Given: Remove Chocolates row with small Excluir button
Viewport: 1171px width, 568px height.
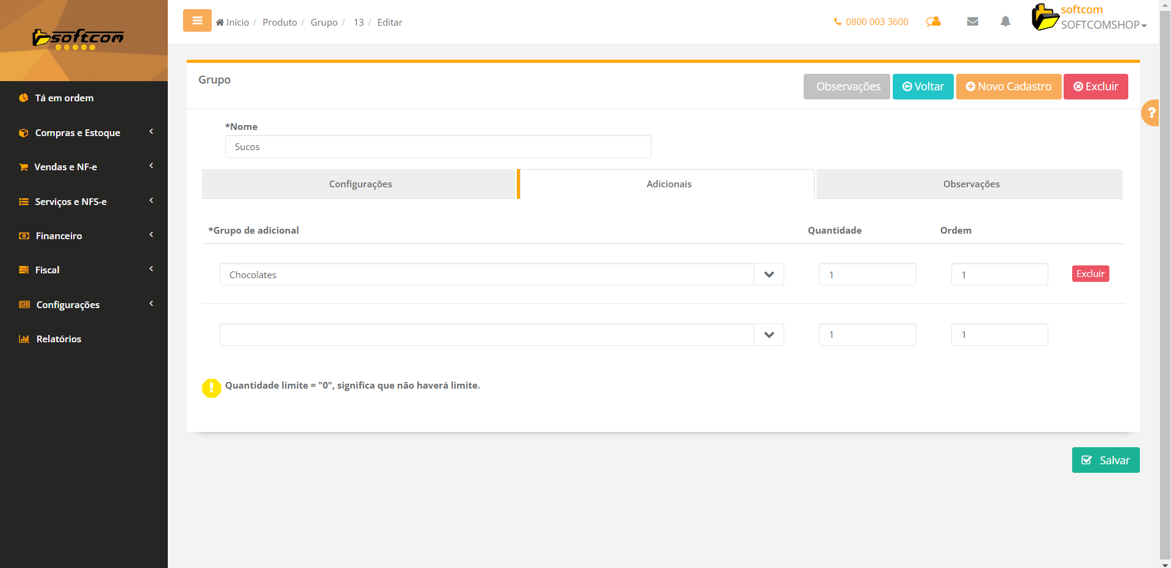Looking at the screenshot, I should (x=1090, y=274).
